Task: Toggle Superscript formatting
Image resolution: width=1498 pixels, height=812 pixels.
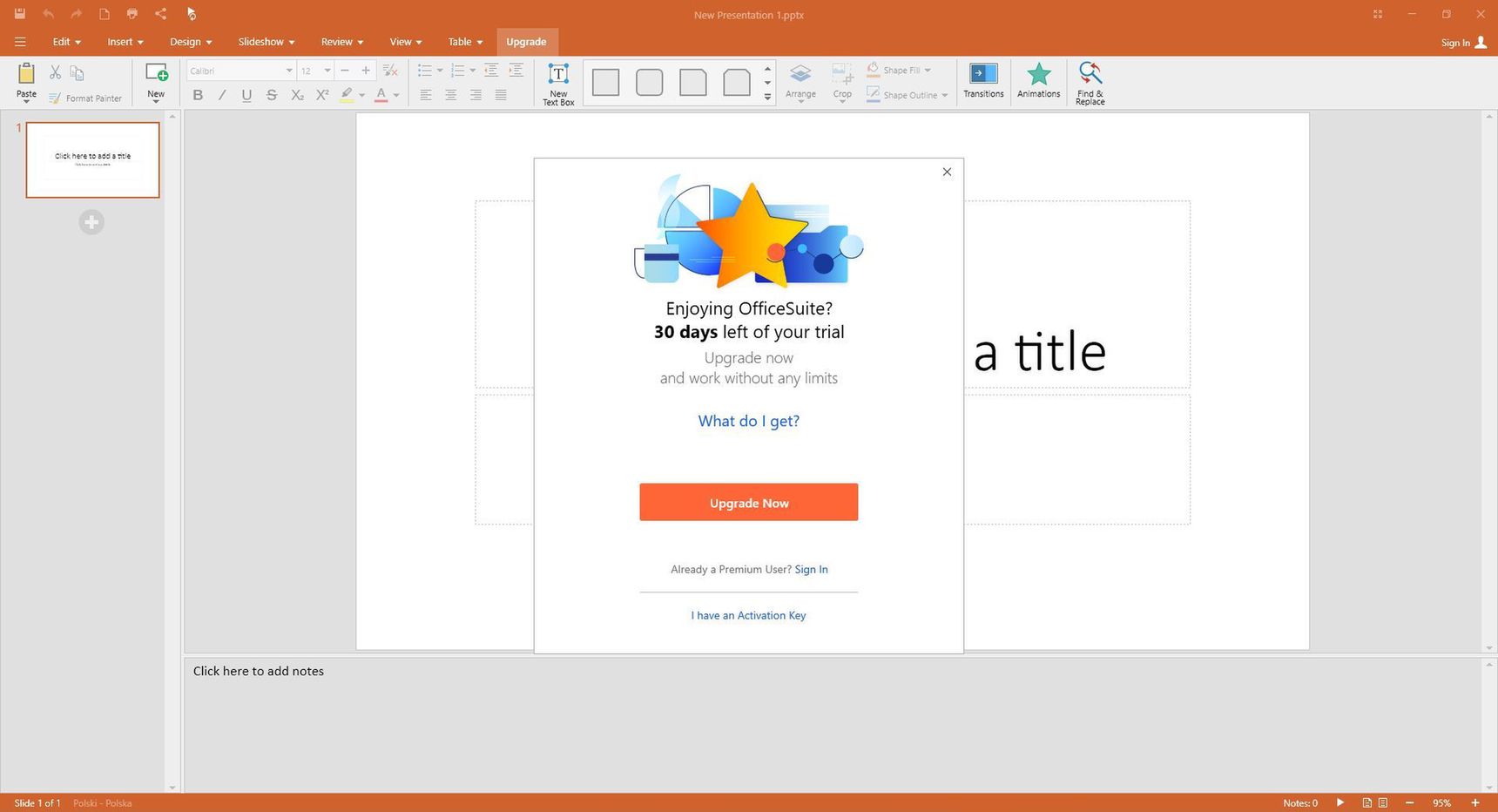Action: pyautogui.click(x=322, y=95)
